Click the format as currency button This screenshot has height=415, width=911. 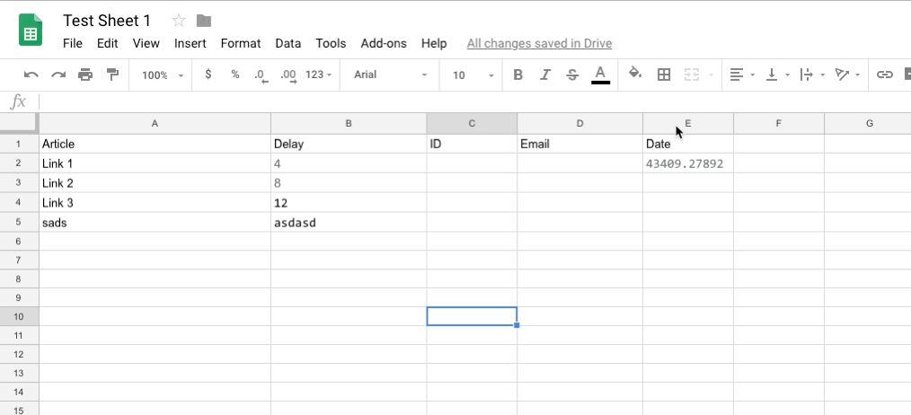pos(208,75)
